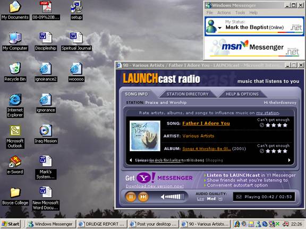Click the my station link
Screen dimensions: 306x229
(x=267, y=113)
